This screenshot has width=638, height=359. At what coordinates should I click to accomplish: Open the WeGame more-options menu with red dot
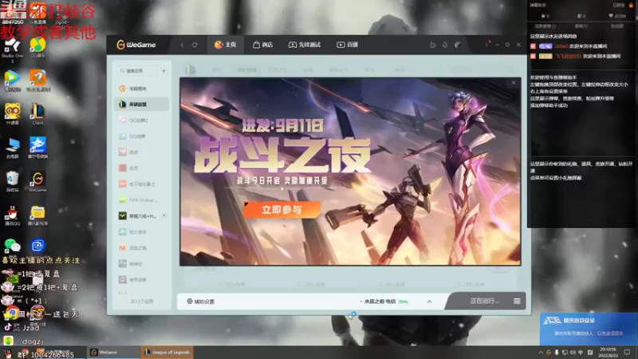pos(487,45)
